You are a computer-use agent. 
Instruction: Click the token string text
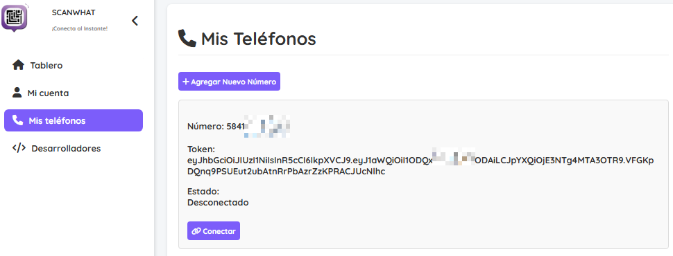pyautogui.click(x=420, y=166)
